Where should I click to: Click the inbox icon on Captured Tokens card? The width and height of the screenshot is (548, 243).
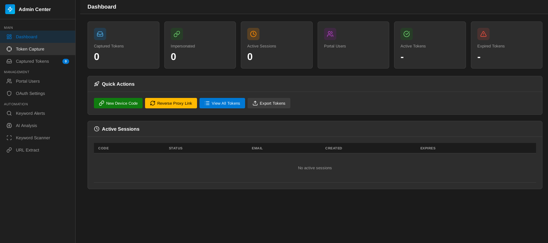pos(100,34)
